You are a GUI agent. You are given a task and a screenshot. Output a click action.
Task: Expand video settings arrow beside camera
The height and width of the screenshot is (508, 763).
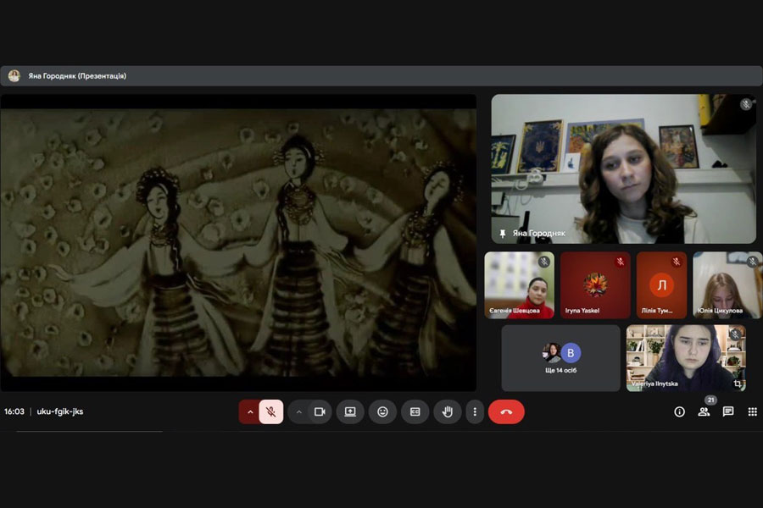tap(298, 411)
